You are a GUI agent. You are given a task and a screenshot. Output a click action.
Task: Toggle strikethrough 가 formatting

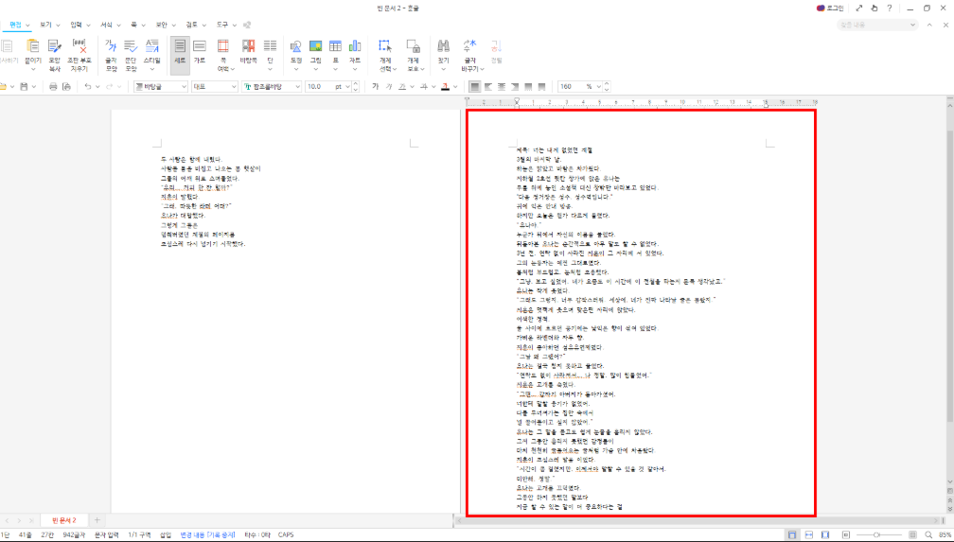coord(424,87)
